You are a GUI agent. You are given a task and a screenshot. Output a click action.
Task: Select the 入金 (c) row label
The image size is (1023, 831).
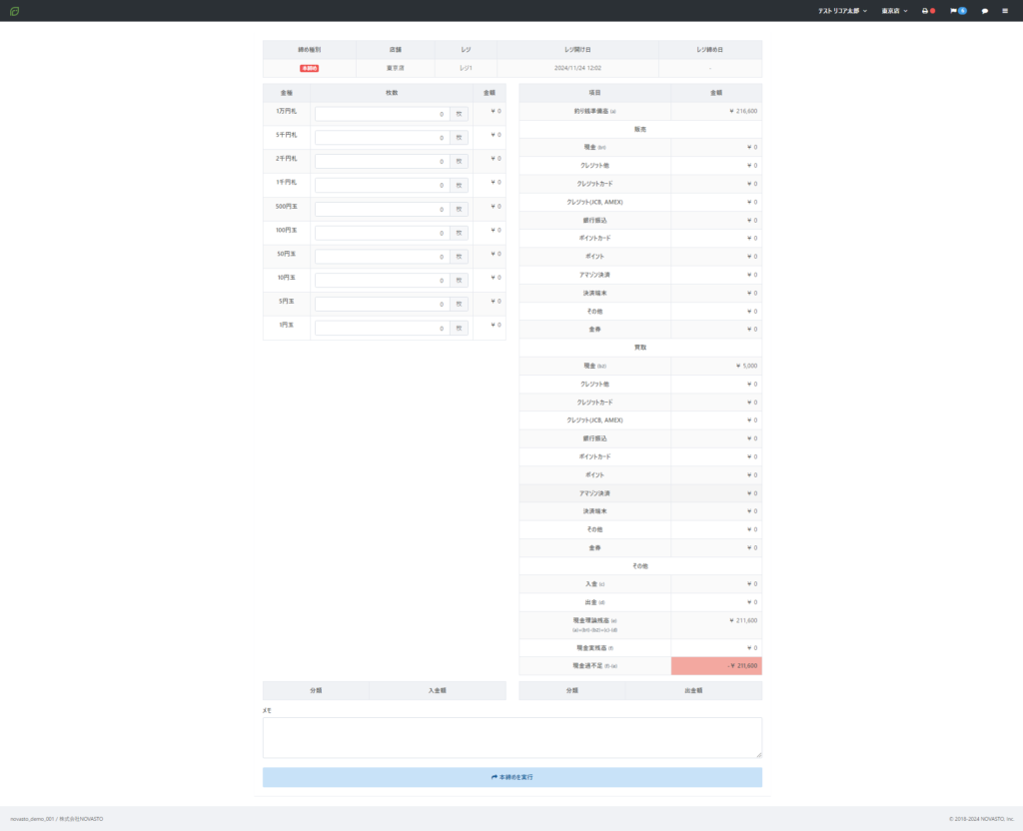tap(594, 584)
